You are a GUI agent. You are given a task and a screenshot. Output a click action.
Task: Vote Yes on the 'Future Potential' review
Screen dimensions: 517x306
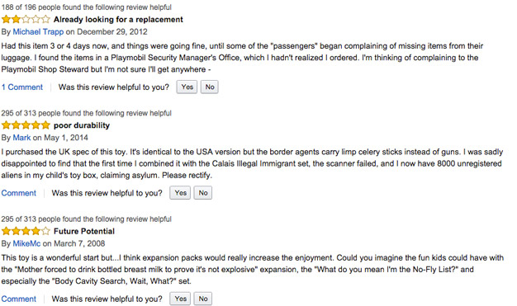pyautogui.click(x=180, y=299)
